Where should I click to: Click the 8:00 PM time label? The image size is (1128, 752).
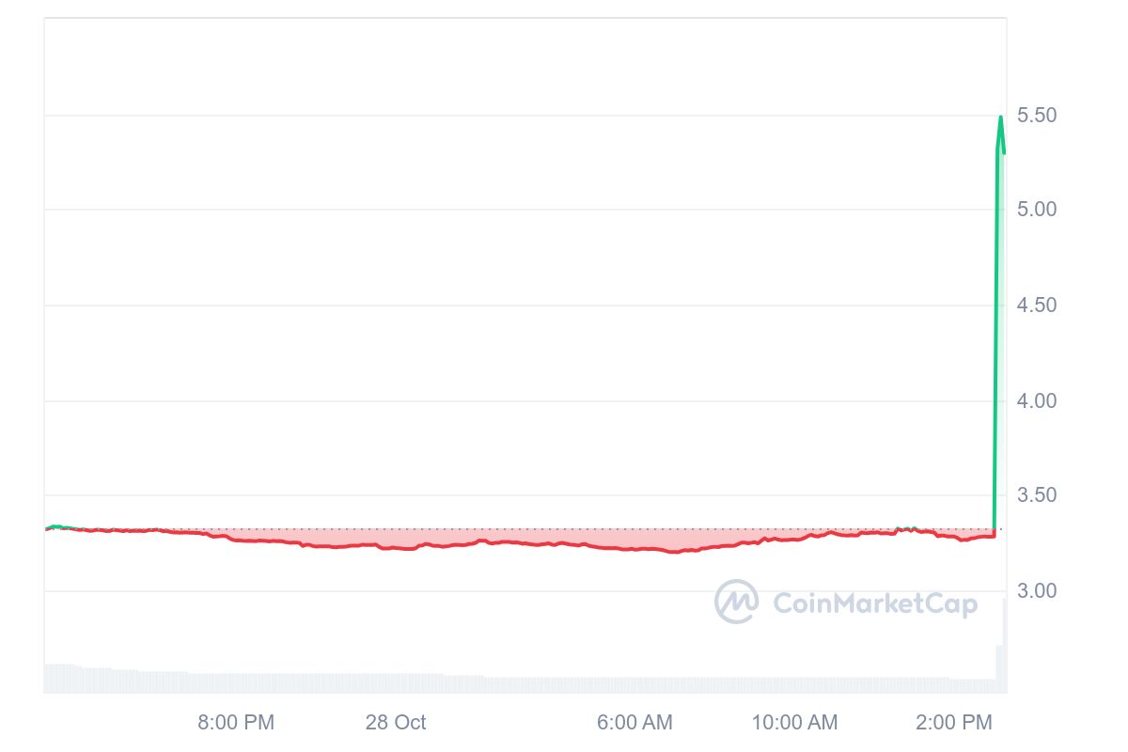(236, 722)
